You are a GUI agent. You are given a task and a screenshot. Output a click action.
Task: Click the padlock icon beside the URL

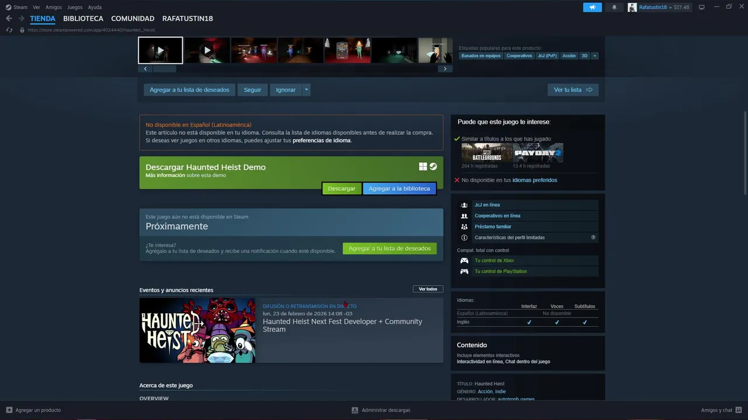pyautogui.click(x=22, y=30)
